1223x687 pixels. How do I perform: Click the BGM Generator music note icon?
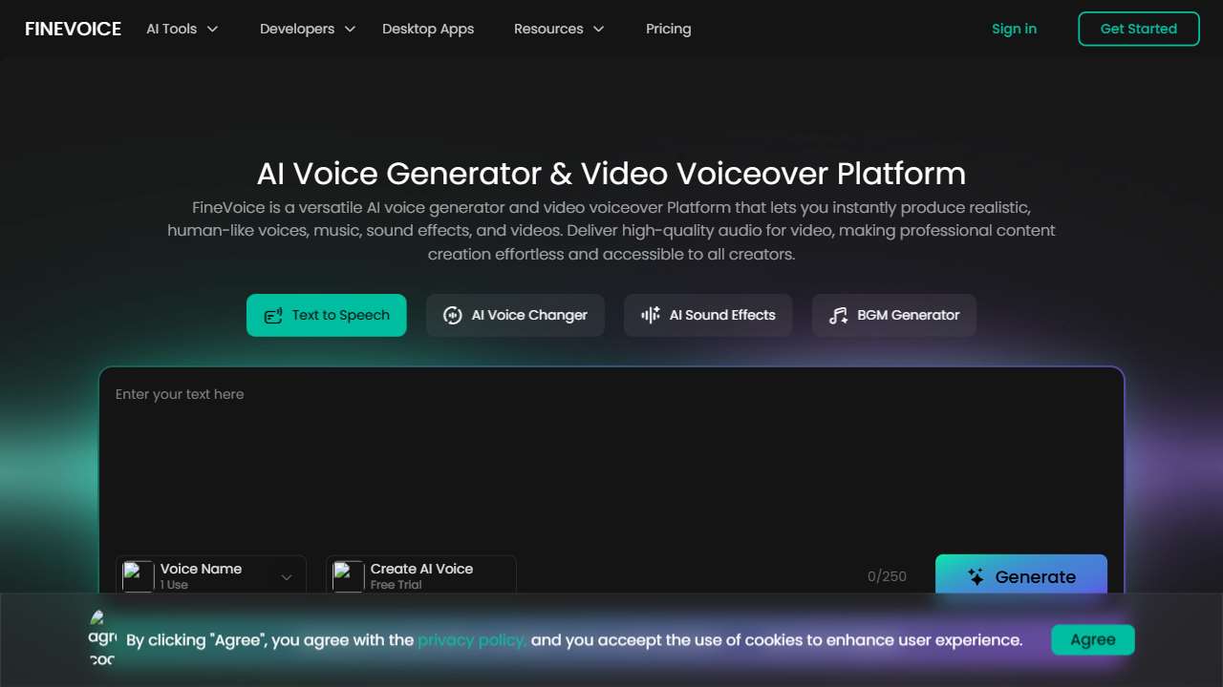[838, 316]
